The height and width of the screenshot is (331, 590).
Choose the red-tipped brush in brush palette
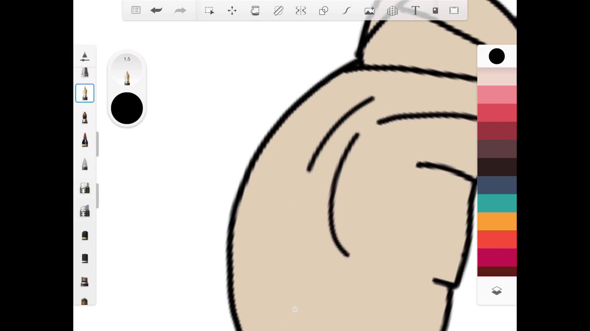(x=85, y=140)
